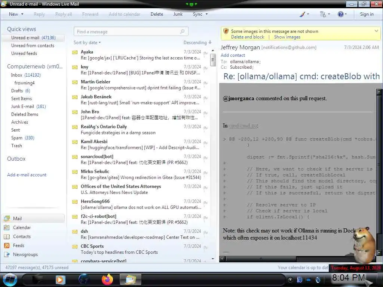This screenshot has height=287, width=383.
Task: Toggle flag on RealAg's Ontario Daily message
Action: (x=205, y=128)
